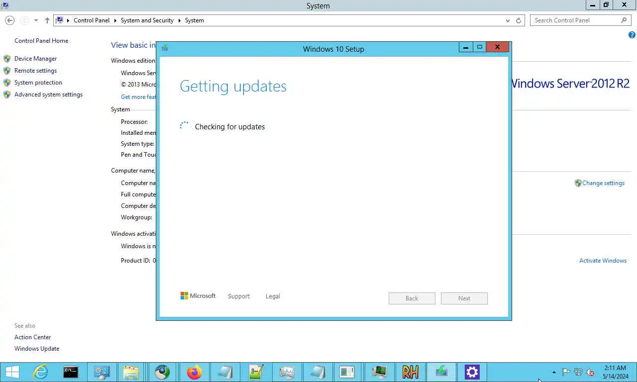Open the purple gear settings taskbar icon
The width and height of the screenshot is (637, 382).
point(472,372)
